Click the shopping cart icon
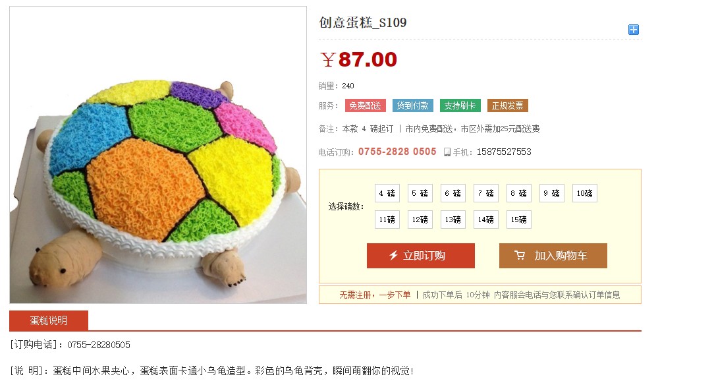Viewport: 714px width, 383px height. coord(520,255)
